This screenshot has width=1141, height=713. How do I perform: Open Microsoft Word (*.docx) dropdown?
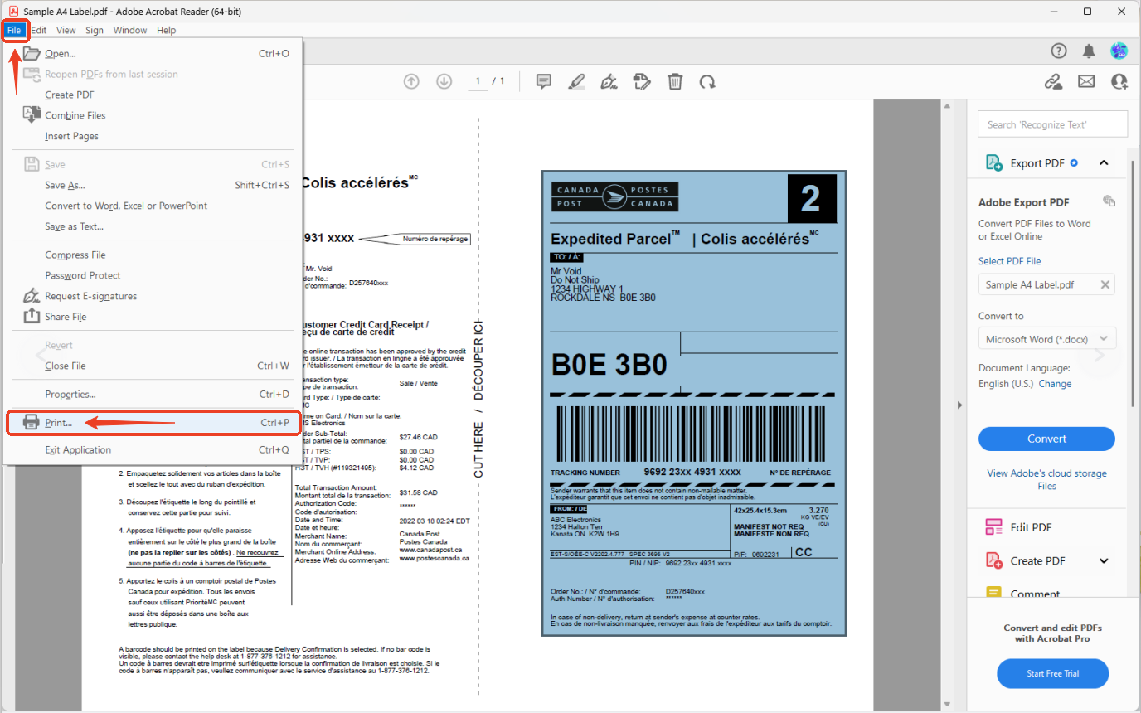click(x=1047, y=339)
